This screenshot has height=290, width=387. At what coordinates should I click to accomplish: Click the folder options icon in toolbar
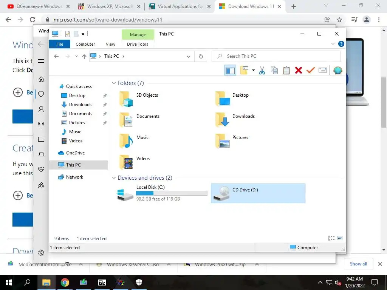pos(244,70)
